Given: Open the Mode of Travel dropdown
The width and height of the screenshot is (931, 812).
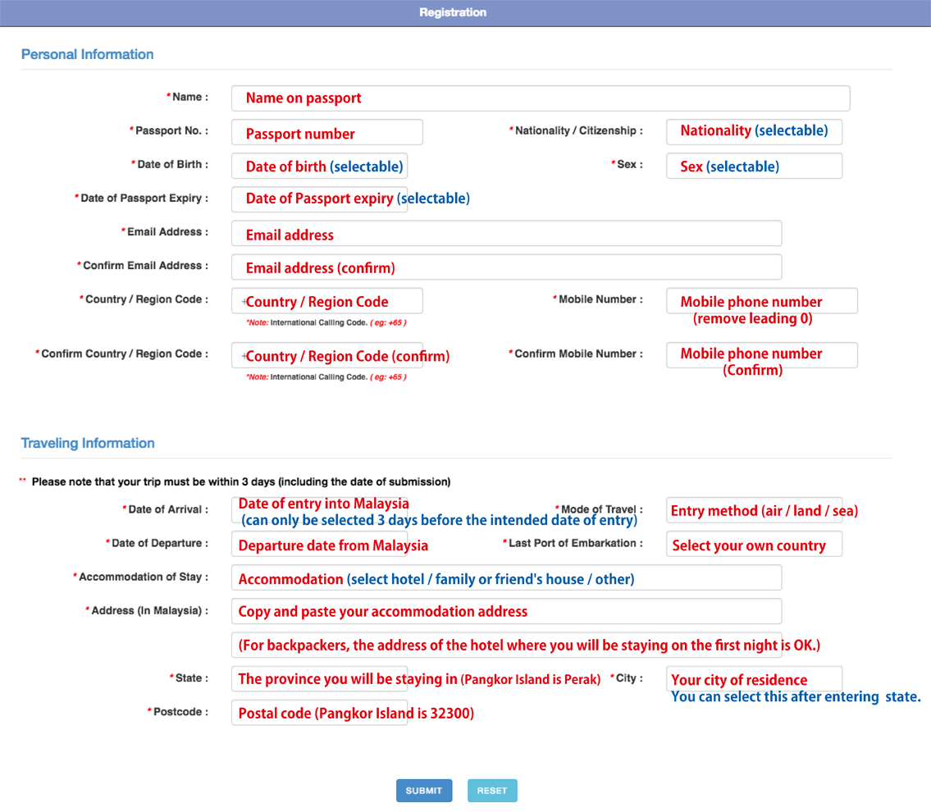Looking at the screenshot, I should pyautogui.click(x=754, y=510).
